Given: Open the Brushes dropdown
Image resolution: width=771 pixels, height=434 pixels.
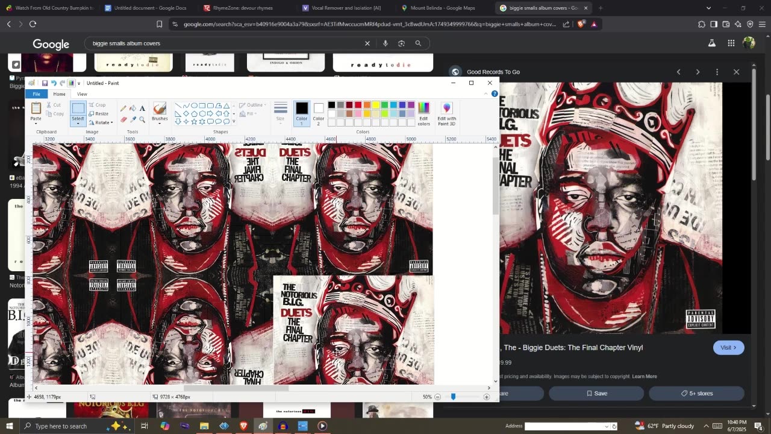Looking at the screenshot, I should coord(160,123).
